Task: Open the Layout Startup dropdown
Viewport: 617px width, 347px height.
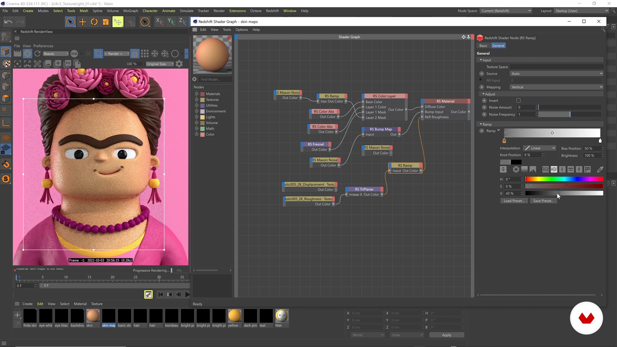Action: pos(582,11)
